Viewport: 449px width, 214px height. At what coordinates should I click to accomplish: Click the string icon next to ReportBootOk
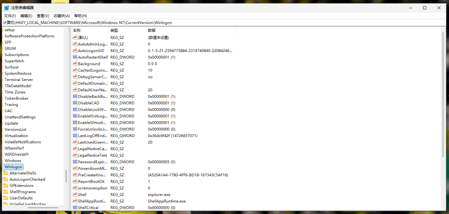pos(75,182)
